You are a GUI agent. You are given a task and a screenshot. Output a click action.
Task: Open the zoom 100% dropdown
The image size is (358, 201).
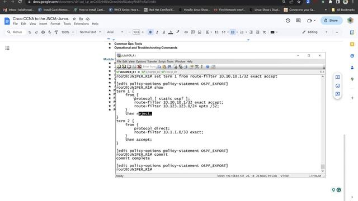68,32
